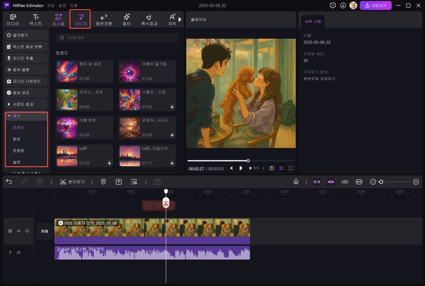Open 오디오 다운로드 audio download option

pos(26,82)
